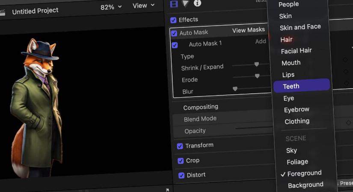The width and height of the screenshot is (353, 192).
Task: Disable the Distort checkbox
Action: tap(181, 175)
